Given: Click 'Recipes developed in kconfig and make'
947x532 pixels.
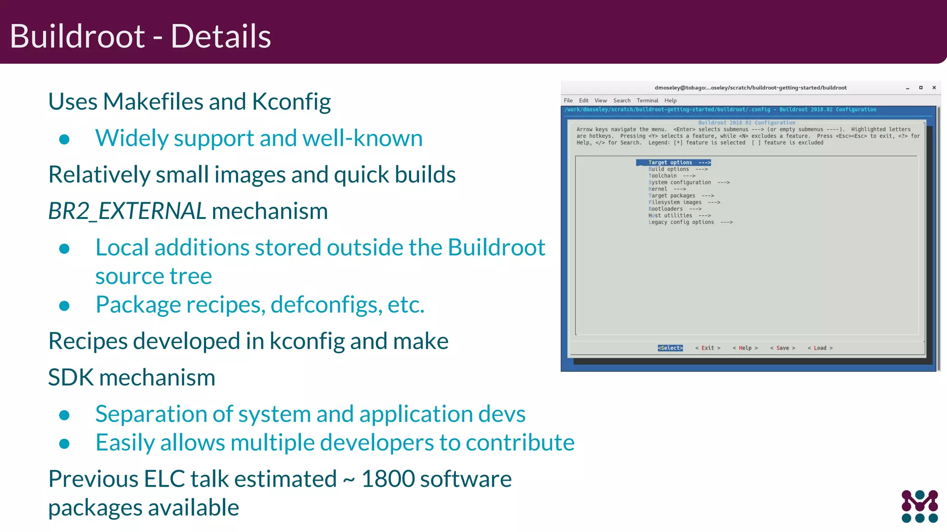Looking at the screenshot, I should pos(248,341).
